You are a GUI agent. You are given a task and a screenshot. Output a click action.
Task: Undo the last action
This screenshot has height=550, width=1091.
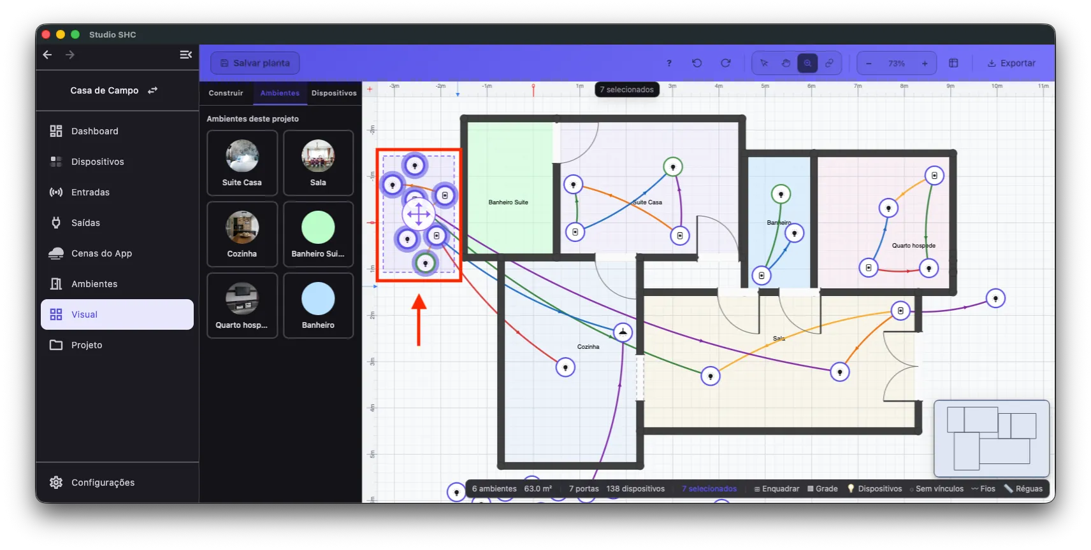coord(697,63)
